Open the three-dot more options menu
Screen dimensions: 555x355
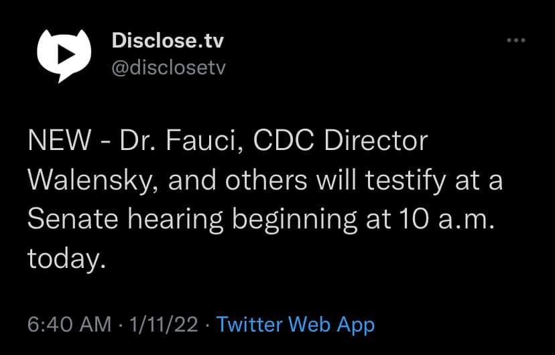pyautogui.click(x=515, y=41)
